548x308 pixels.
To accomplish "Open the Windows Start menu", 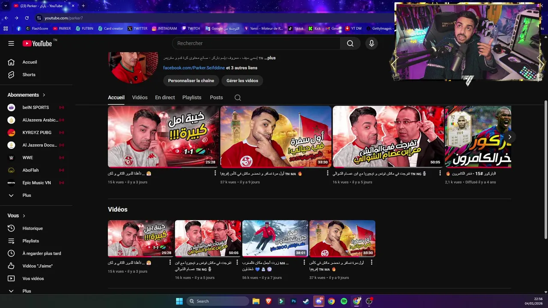I will click(x=179, y=301).
